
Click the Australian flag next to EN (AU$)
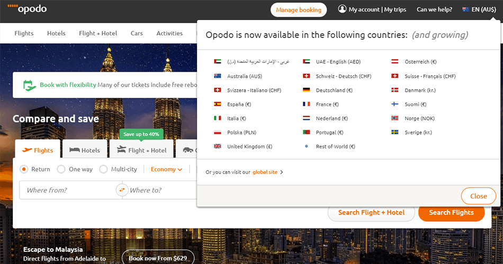pyautogui.click(x=465, y=10)
